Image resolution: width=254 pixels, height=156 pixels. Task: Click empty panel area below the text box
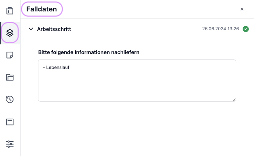pos(137,128)
